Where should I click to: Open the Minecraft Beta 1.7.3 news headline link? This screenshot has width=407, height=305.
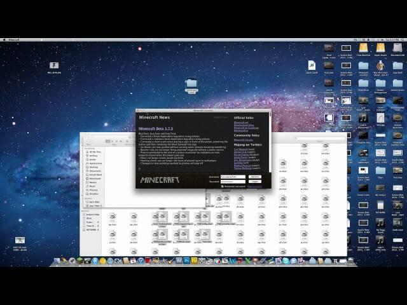tap(155, 128)
